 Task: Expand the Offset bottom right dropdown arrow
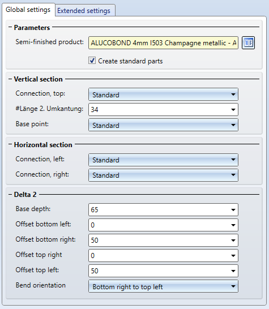pyautogui.click(x=233, y=241)
